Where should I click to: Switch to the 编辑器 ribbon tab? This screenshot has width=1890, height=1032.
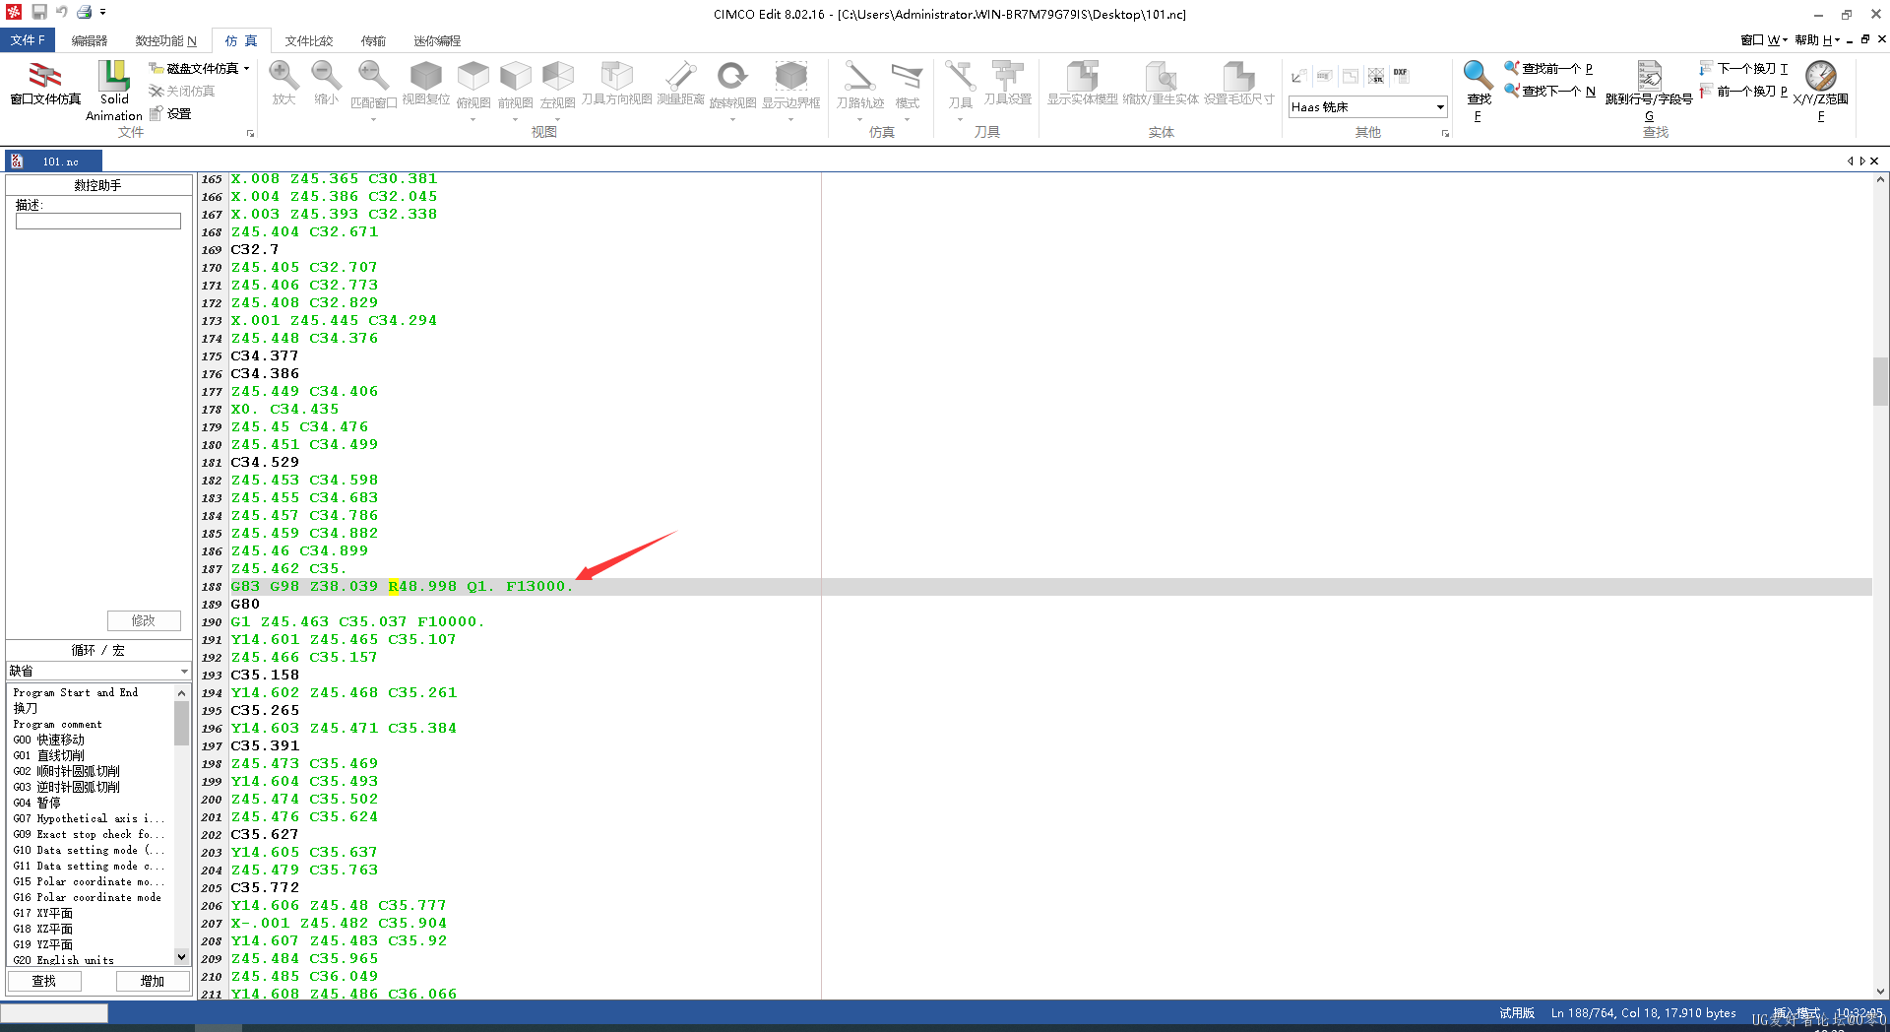[90, 40]
